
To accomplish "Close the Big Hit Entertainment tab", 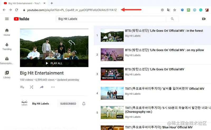I will (x=45, y=3).
